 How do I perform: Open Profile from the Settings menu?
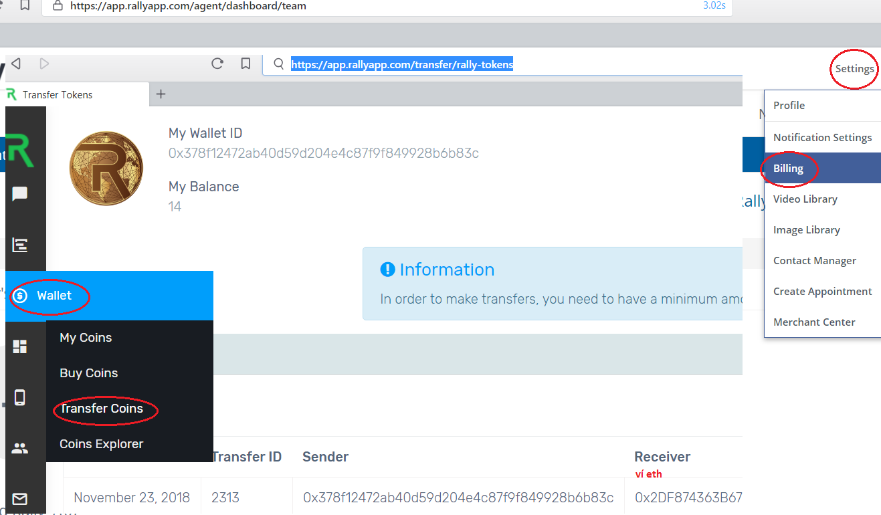(823, 106)
